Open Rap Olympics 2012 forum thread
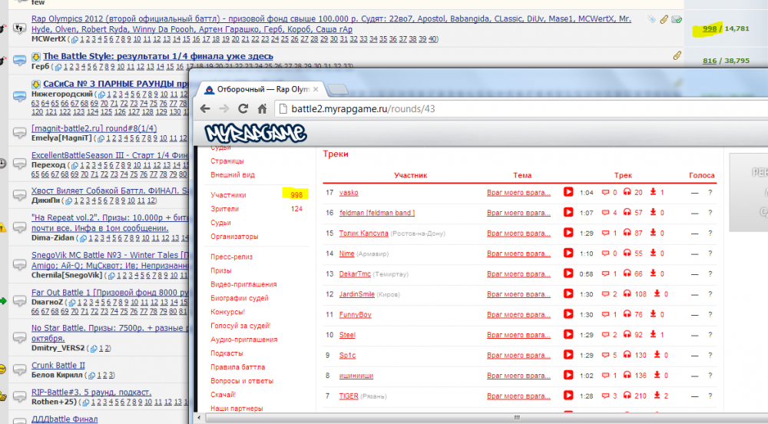 [x=331, y=24]
